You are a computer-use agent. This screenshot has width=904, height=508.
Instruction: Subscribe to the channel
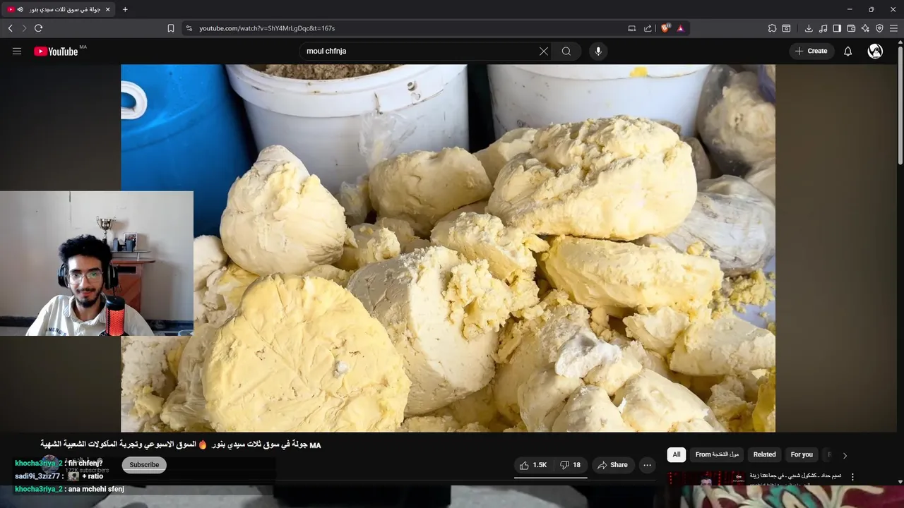(x=144, y=465)
